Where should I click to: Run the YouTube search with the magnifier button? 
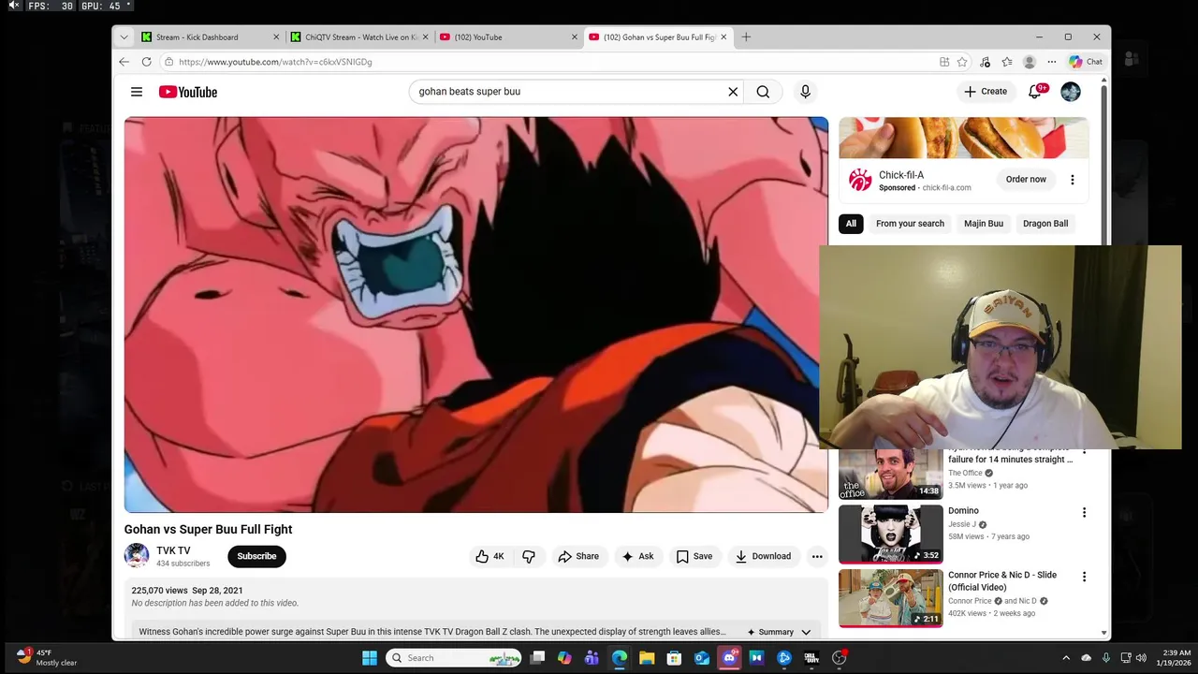pyautogui.click(x=763, y=92)
